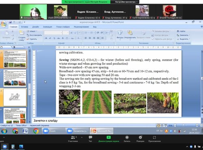Open the font color dropdown

coord(79,38)
